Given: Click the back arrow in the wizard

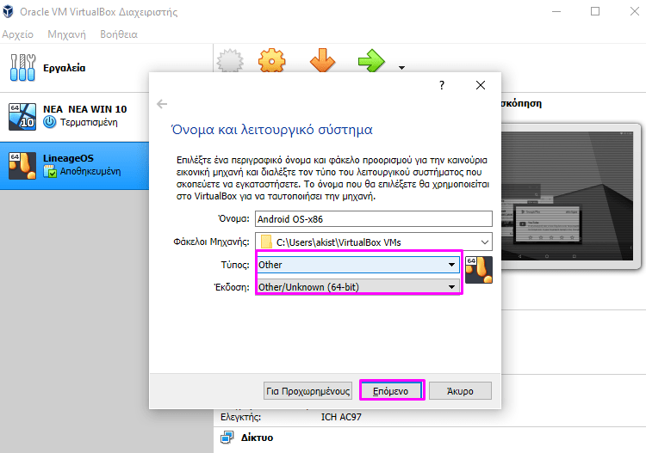Looking at the screenshot, I should click(x=162, y=104).
